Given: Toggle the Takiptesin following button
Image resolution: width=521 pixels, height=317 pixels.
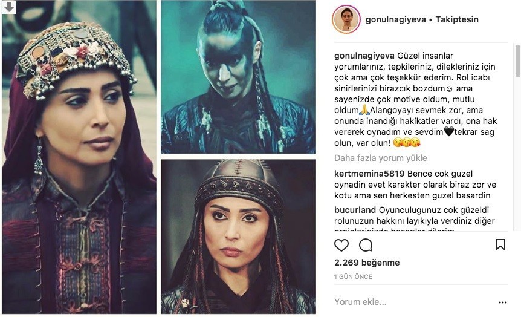Looking at the screenshot, I should coord(457,19).
